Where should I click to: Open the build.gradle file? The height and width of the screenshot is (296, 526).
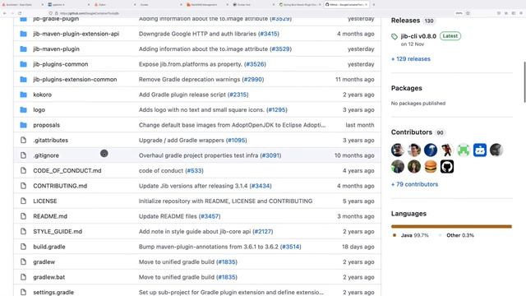click(49, 247)
